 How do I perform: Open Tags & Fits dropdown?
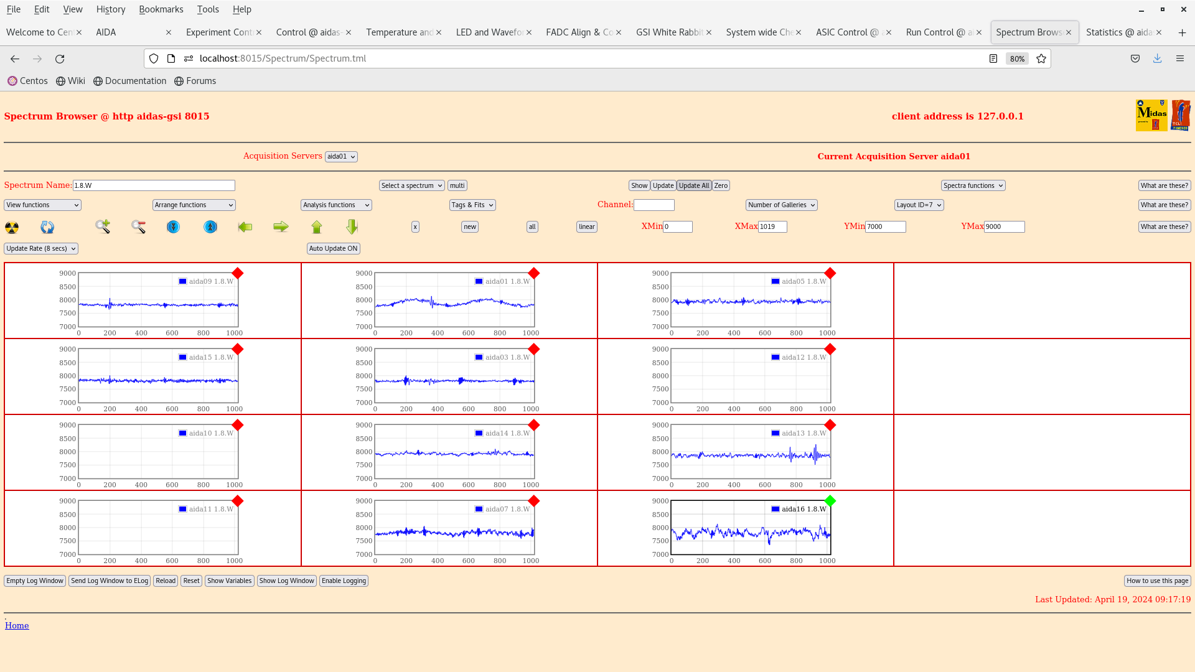472,205
